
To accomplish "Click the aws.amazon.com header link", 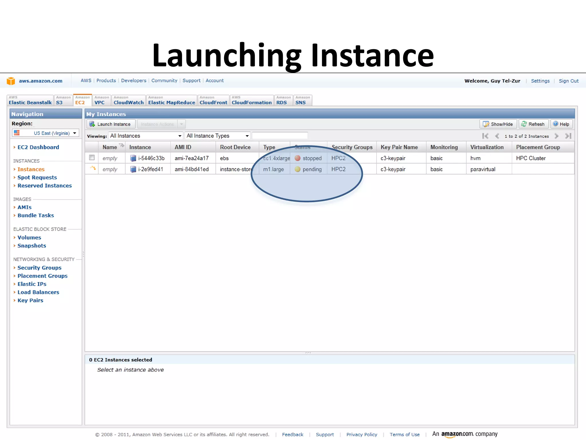I will pyautogui.click(x=41, y=81).
